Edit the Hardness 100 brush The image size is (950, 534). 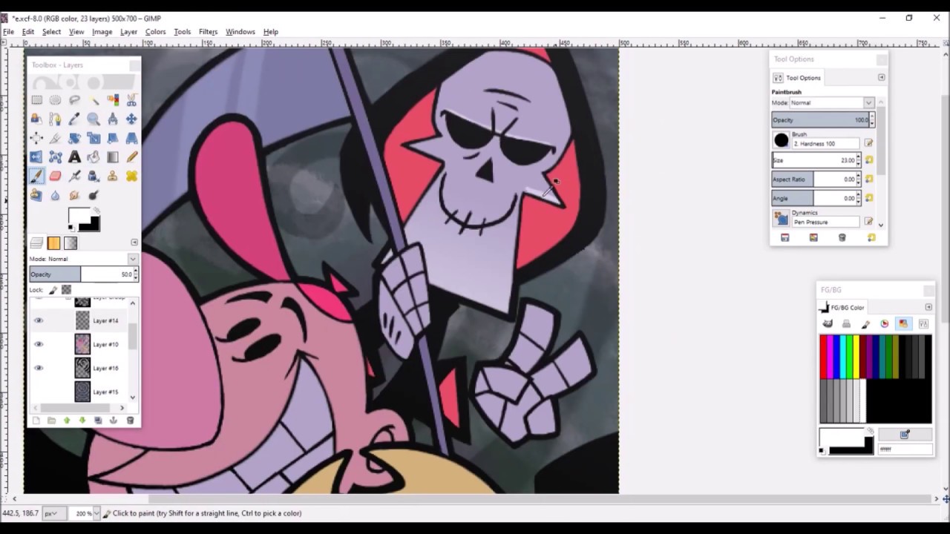[x=868, y=143]
